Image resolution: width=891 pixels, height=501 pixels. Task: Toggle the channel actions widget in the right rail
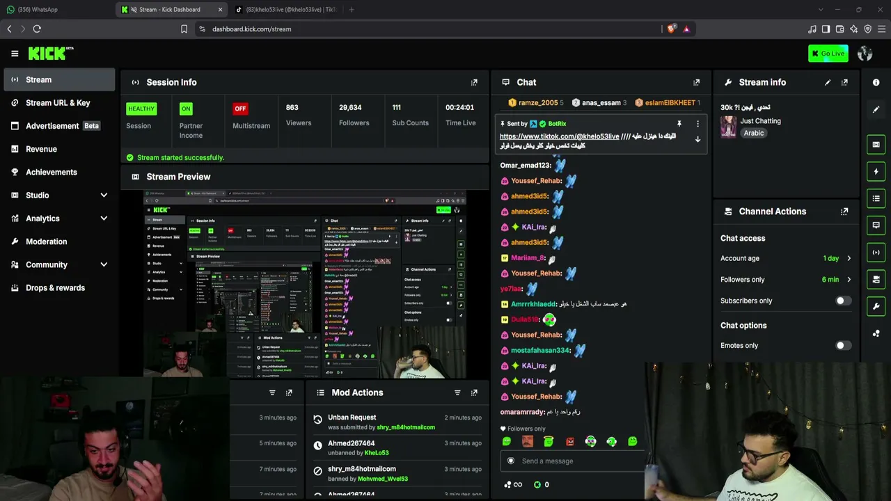click(876, 279)
